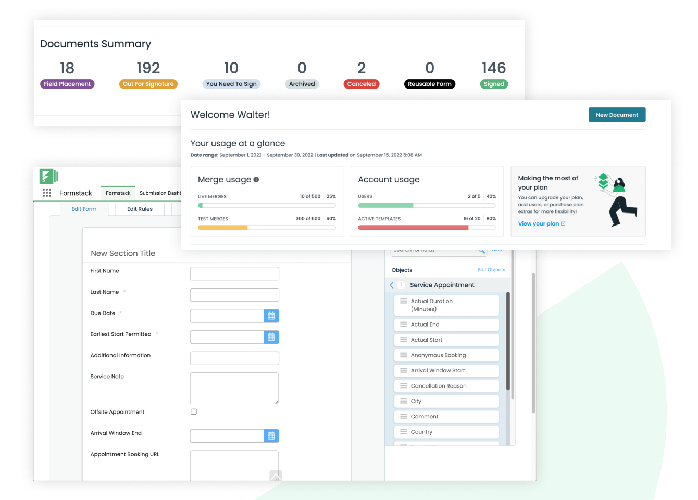Select the Cancellation Reason field item
698x500 pixels.
(446, 386)
